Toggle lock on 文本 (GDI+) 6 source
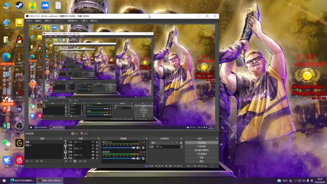Screen dimensions: 327x184 pos(97,142)
